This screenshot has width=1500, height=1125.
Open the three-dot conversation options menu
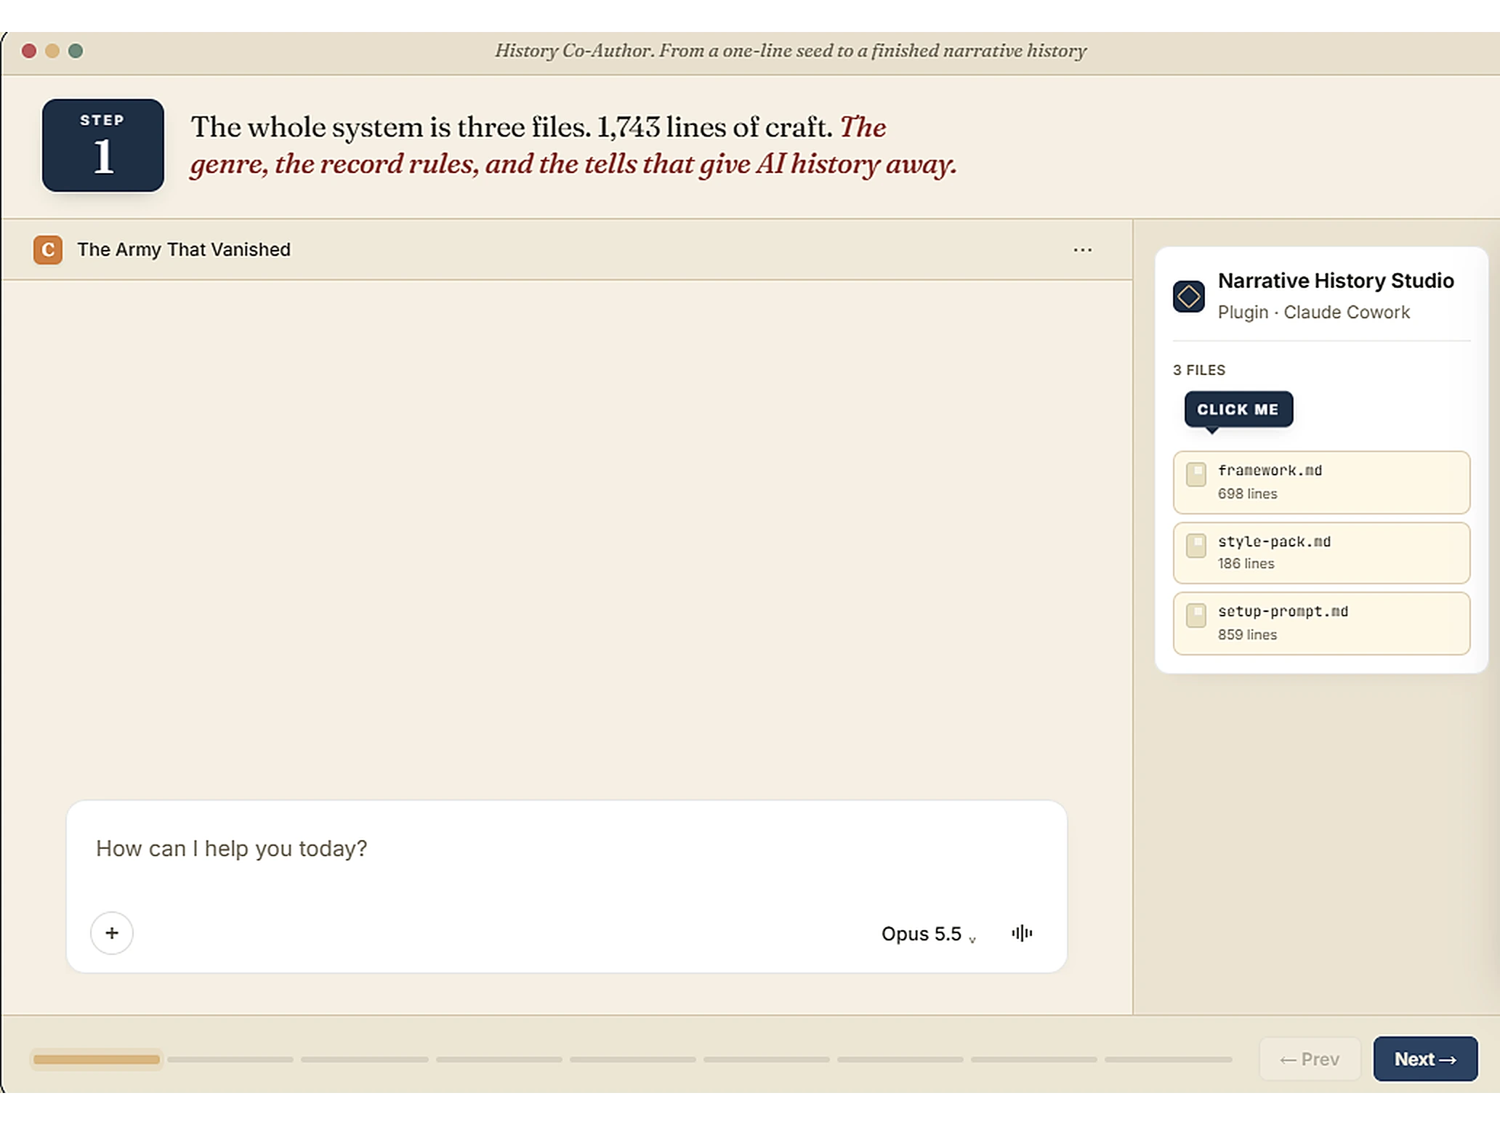point(1082,249)
